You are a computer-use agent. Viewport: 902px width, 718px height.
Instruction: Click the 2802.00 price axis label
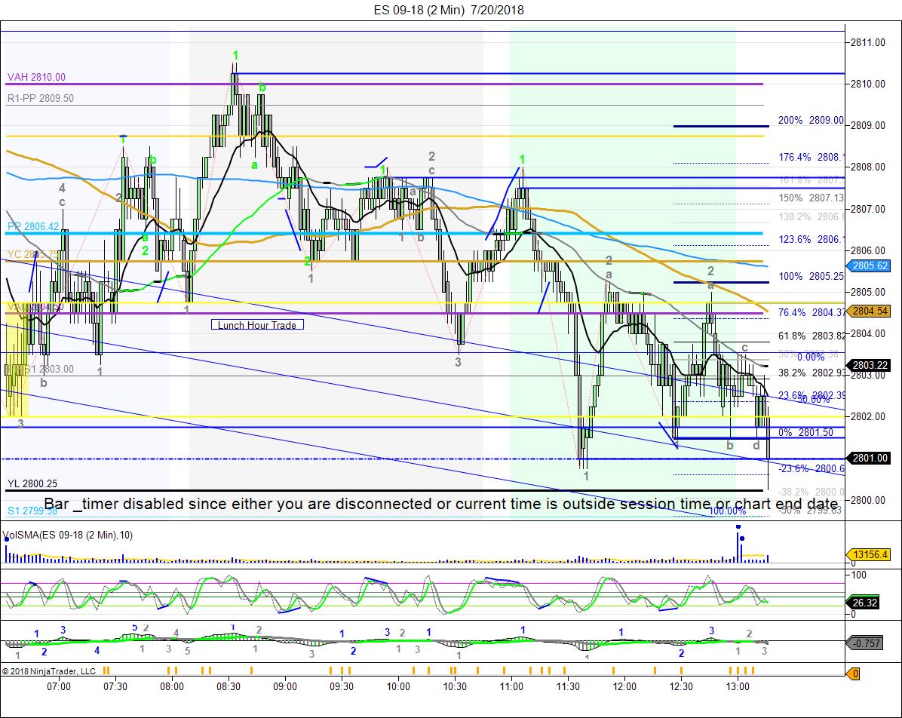coord(868,416)
